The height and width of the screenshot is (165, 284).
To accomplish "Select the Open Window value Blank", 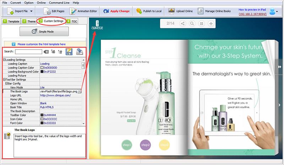I will point(61,103).
